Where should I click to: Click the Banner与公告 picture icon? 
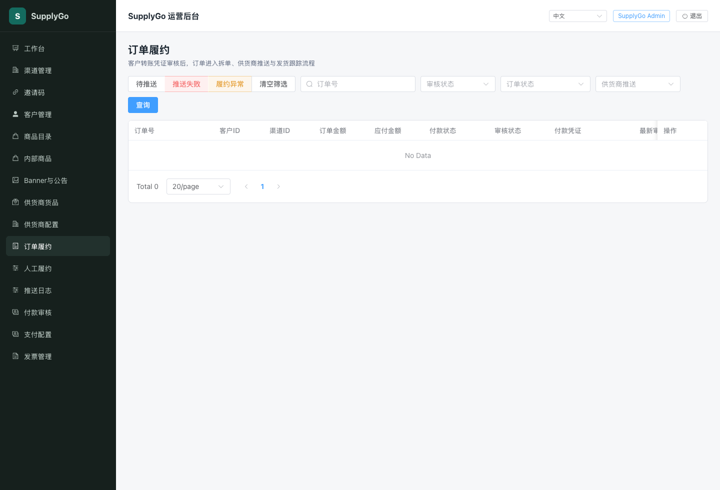[15, 180]
